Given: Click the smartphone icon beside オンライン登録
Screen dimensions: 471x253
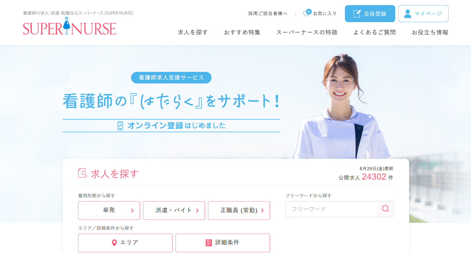Looking at the screenshot, I should [x=120, y=126].
